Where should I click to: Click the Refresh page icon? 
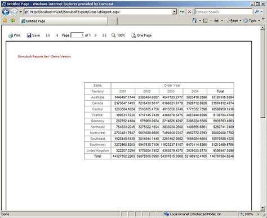pyautogui.click(x=182, y=12)
